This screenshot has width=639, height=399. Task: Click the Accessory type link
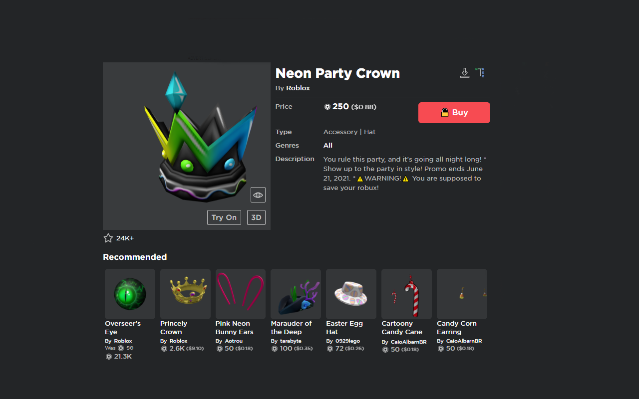click(x=340, y=132)
